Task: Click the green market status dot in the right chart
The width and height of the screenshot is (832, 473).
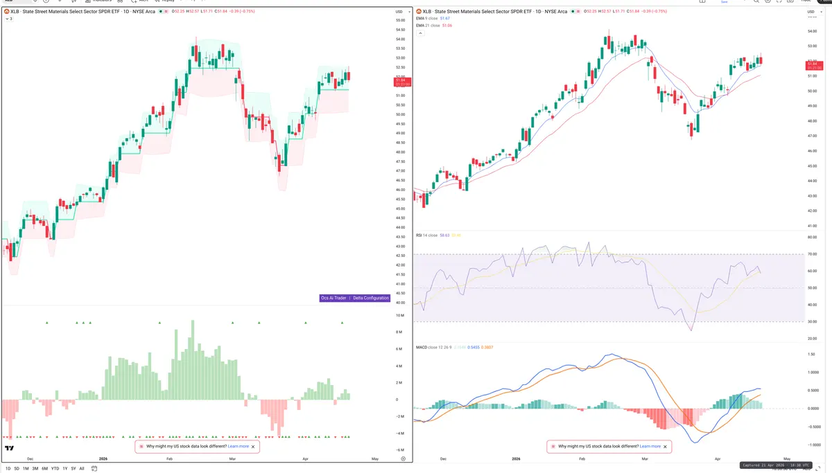Action: pyautogui.click(x=573, y=11)
